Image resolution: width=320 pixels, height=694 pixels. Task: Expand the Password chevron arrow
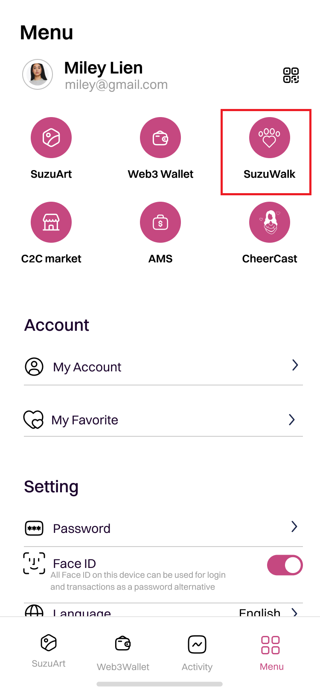[x=294, y=527]
